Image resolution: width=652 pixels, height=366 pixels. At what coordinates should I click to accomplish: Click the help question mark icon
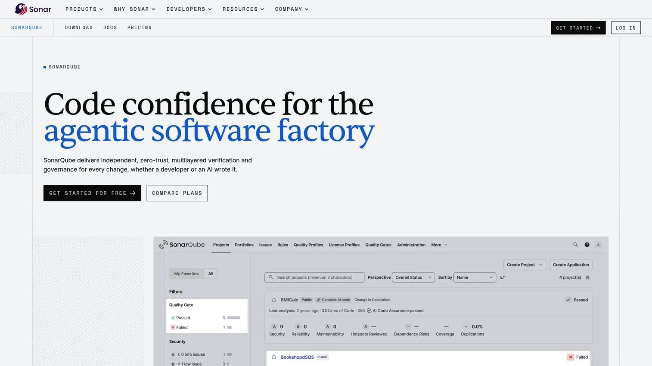(587, 245)
